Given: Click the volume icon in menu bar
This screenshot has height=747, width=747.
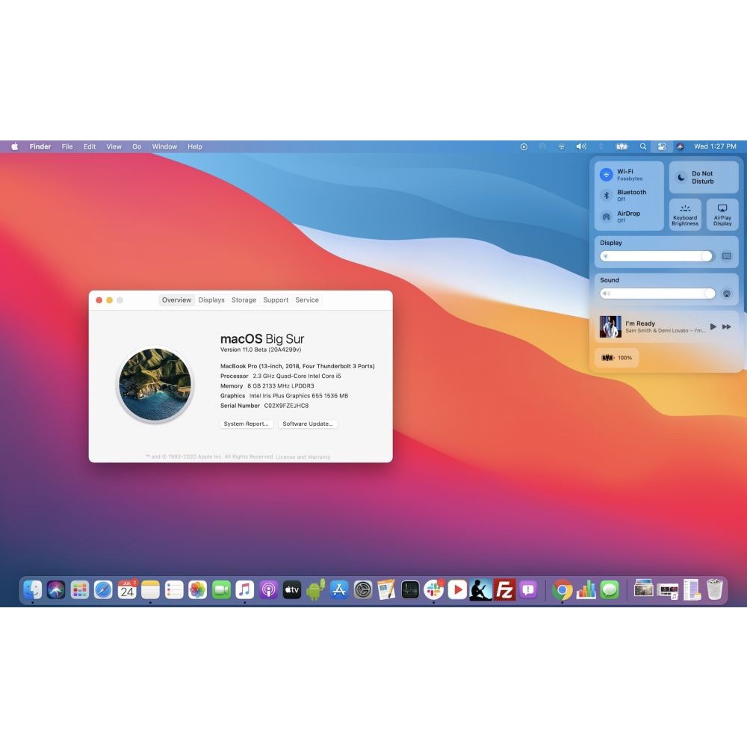Looking at the screenshot, I should [x=580, y=146].
